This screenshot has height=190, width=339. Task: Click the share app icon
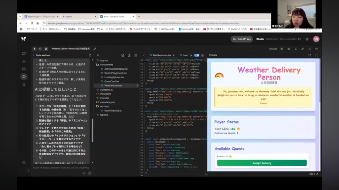tap(310, 49)
